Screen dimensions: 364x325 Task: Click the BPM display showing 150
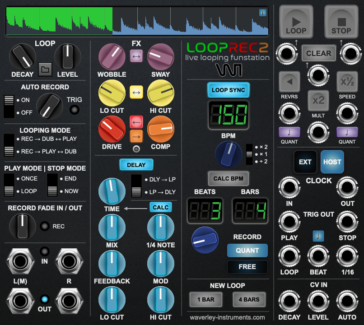tap(229, 115)
